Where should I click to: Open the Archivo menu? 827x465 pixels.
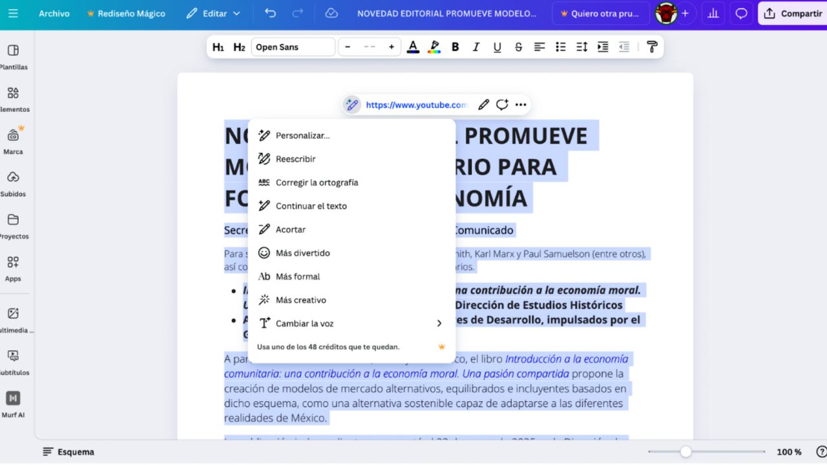click(54, 13)
